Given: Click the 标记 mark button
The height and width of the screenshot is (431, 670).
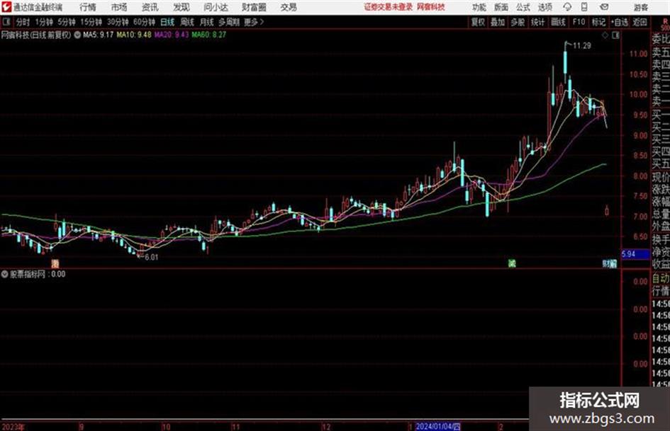Looking at the screenshot, I should coord(598,22).
